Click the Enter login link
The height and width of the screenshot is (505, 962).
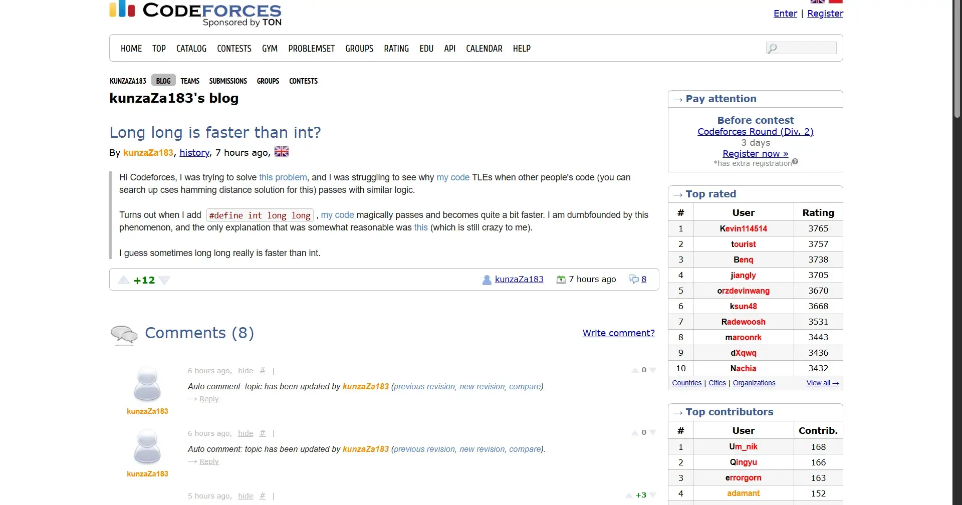click(785, 14)
